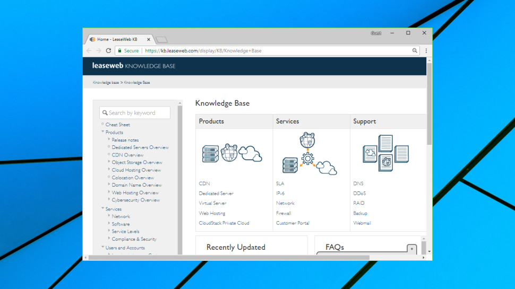Image resolution: width=515 pixels, height=289 pixels.
Task: Open the SLA services link
Action: point(280,183)
